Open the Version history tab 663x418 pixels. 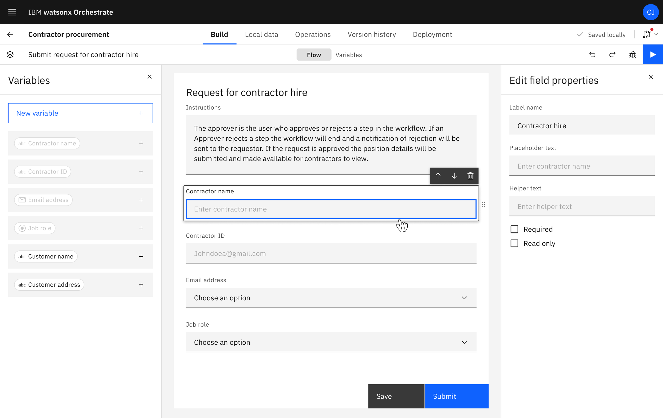372,34
